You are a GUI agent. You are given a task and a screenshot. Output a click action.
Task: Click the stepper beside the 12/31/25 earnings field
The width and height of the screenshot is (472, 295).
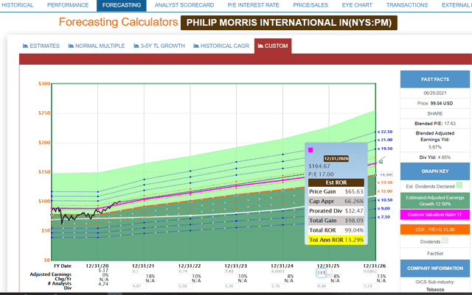(329, 273)
